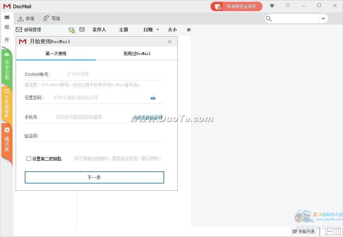This screenshot has width=343, height=237.
Task: Open the 安全云盘 side tab
Action: click(x=7, y=66)
